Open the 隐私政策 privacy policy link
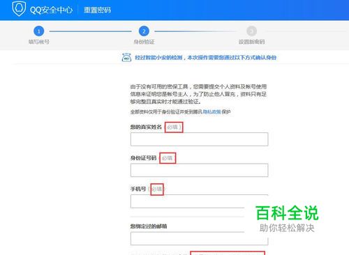This screenshot has height=255, width=349. pyautogui.click(x=211, y=112)
